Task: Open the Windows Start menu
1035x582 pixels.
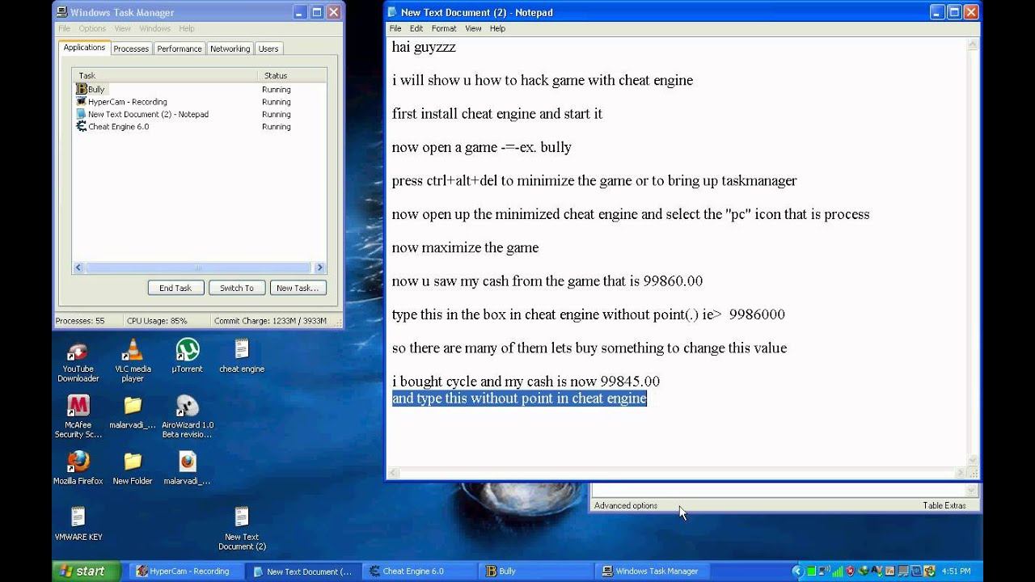Action: click(x=86, y=571)
